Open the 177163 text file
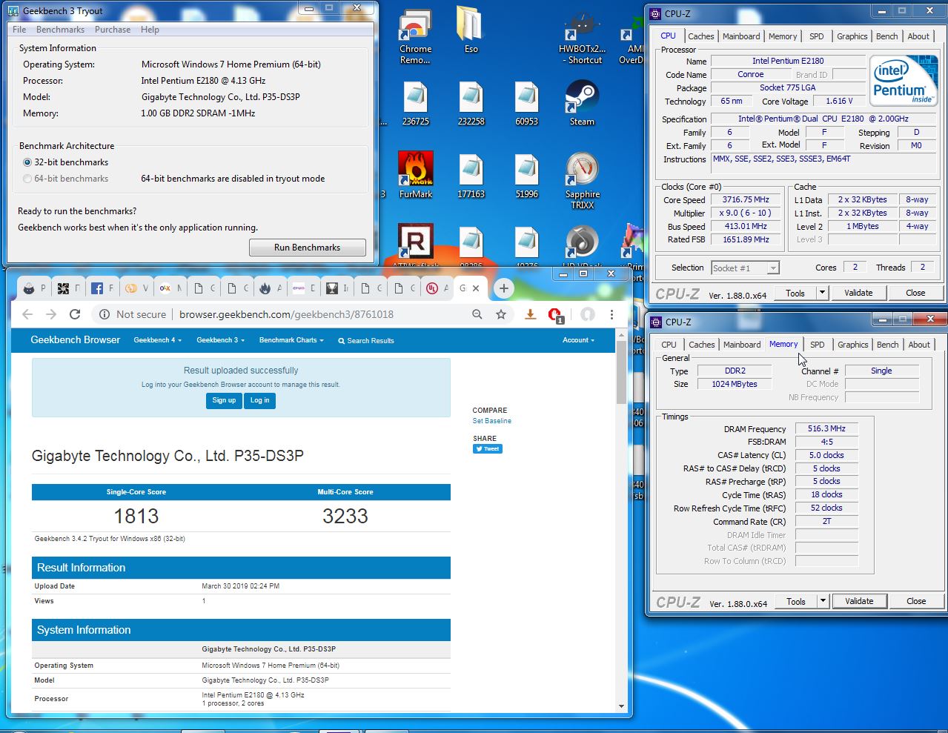 pyautogui.click(x=471, y=176)
